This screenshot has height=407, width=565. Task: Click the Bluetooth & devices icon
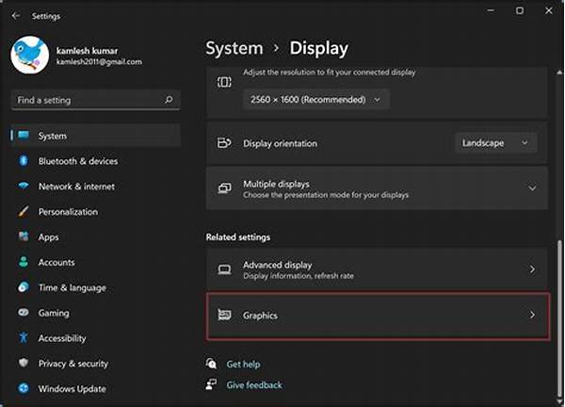[24, 161]
